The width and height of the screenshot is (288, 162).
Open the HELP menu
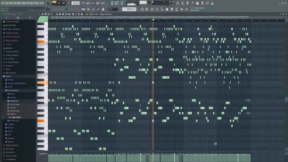42,3
